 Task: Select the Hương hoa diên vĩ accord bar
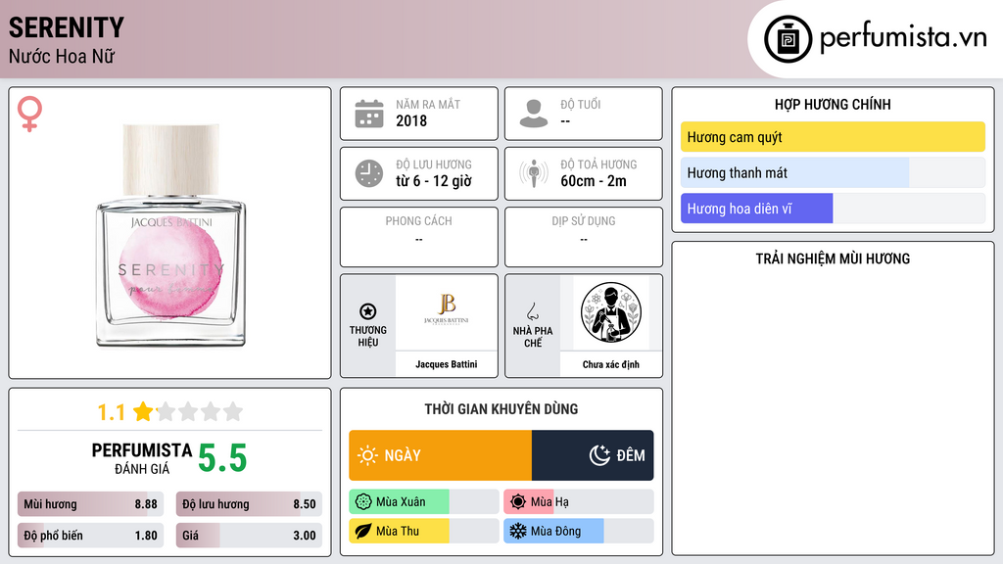833,209
